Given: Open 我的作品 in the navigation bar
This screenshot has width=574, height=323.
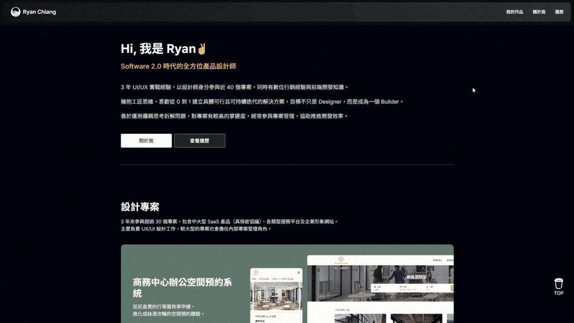Looking at the screenshot, I should click(514, 12).
